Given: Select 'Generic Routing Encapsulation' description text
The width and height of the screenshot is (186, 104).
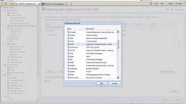Looking at the screenshot, I should [x=96, y=38].
